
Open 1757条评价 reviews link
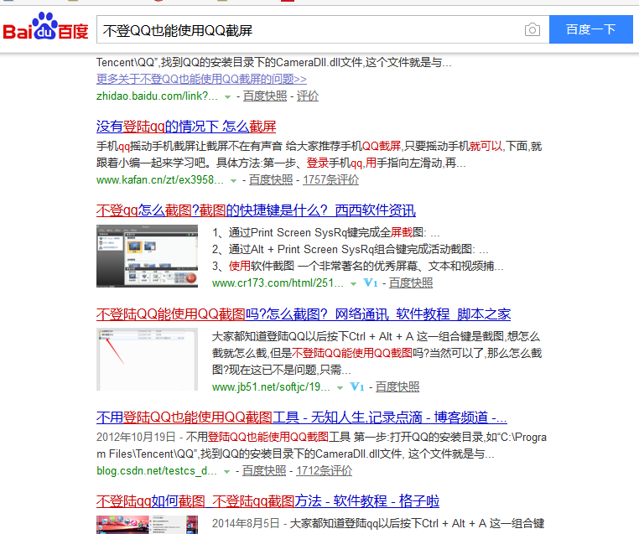coord(330,179)
